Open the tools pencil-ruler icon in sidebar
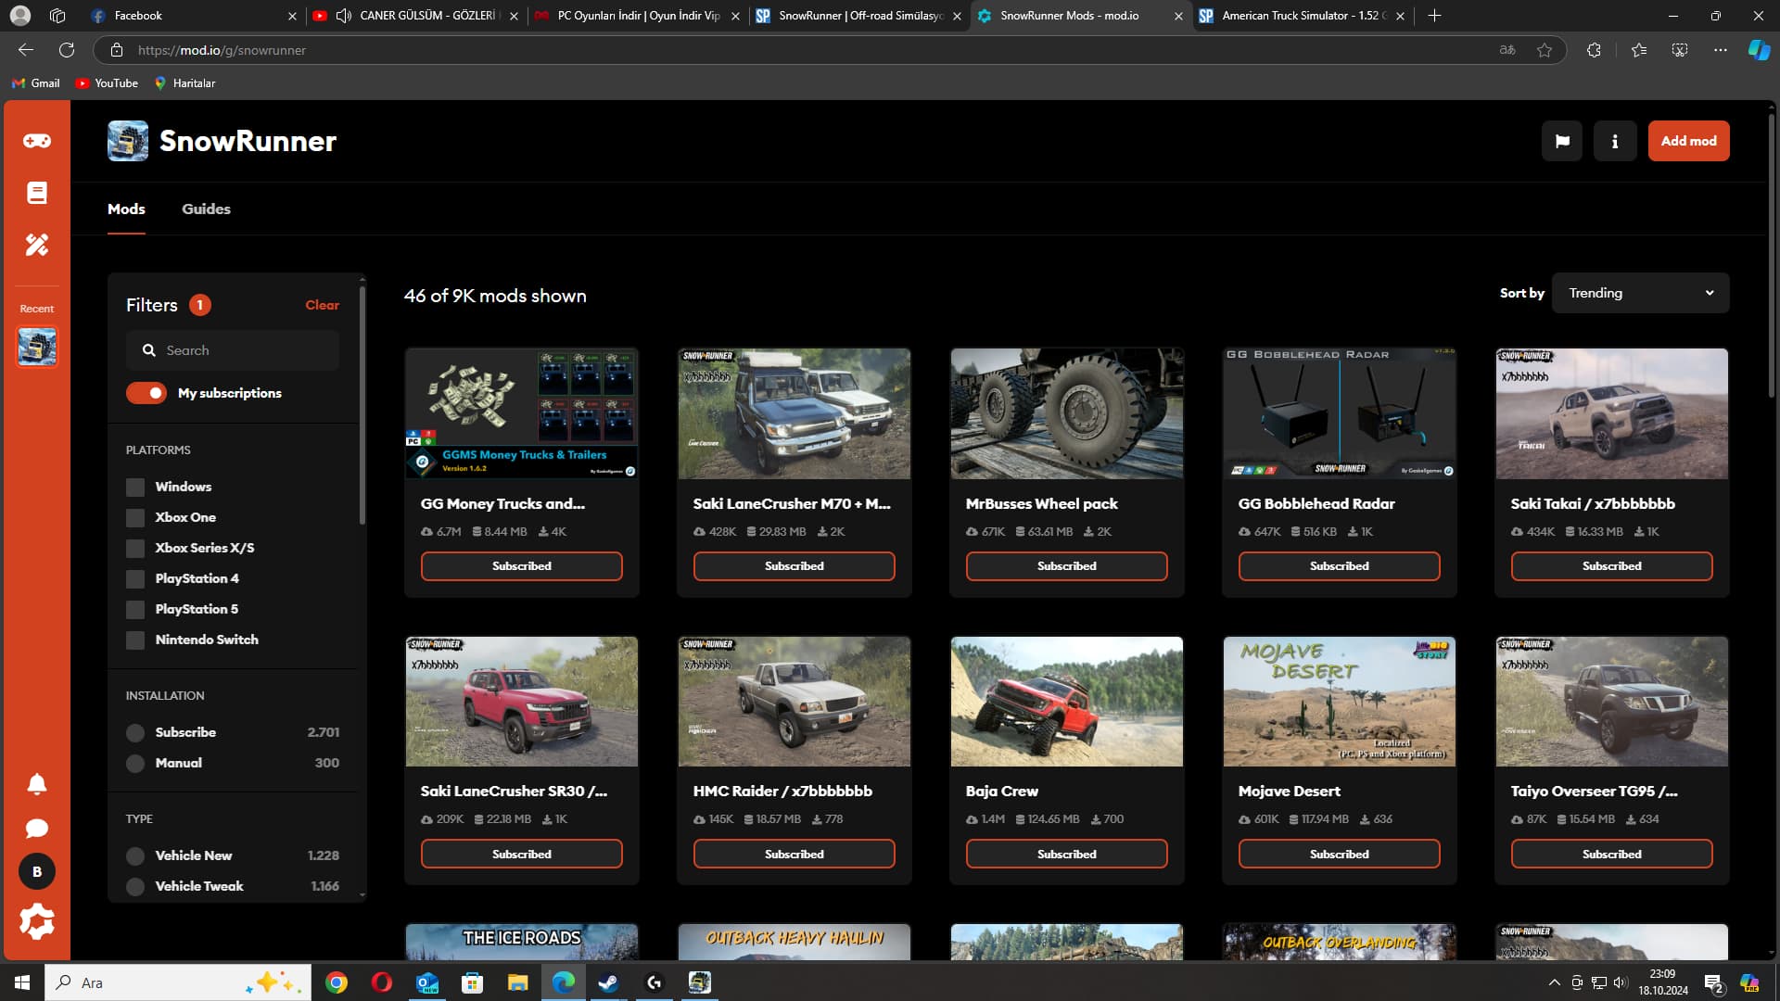Viewport: 1780px width, 1001px height. [x=37, y=245]
